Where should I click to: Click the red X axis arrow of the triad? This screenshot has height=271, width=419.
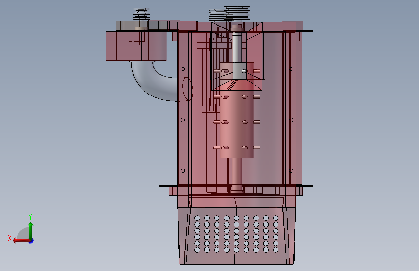pos(21,241)
